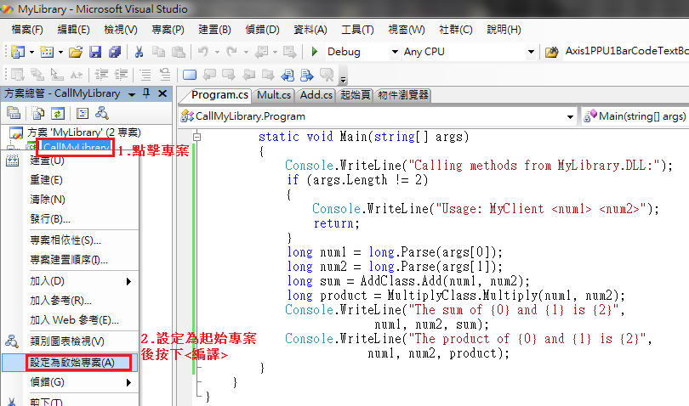Viewport: 689px width, 406px height.
Task: Switch to the Add.cs tab
Action: pos(316,95)
